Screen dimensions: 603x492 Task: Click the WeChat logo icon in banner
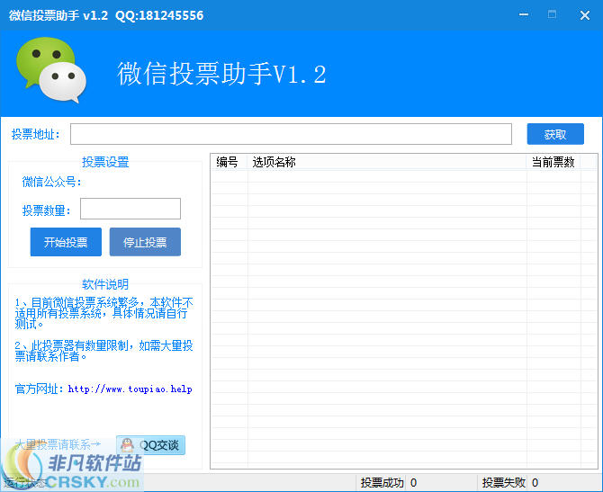pyautogui.click(x=51, y=69)
